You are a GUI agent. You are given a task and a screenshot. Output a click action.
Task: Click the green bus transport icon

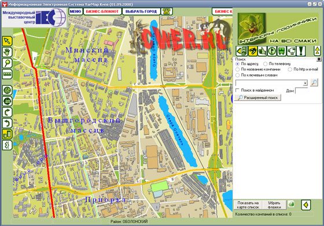(x=281, y=51)
